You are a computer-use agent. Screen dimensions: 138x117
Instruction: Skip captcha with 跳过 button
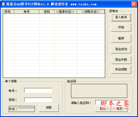103,109
